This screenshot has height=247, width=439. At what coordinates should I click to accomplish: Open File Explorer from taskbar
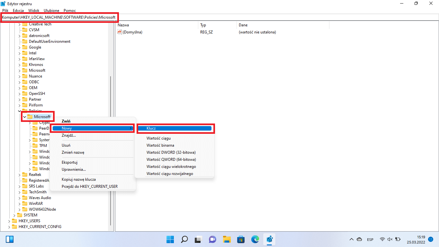(x=227, y=239)
